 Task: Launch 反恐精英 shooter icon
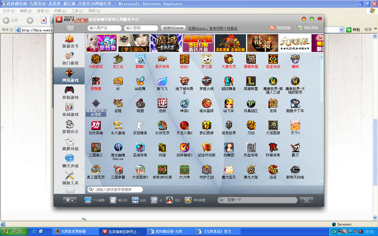[140, 126]
